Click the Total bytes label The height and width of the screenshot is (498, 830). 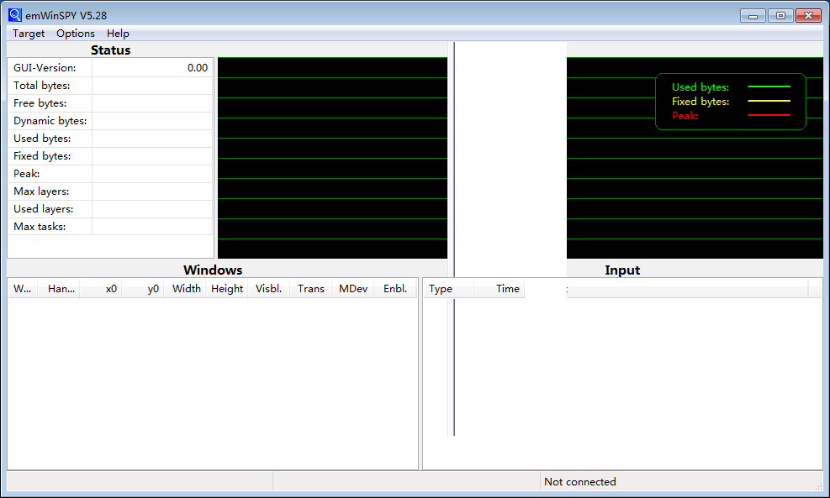point(41,86)
